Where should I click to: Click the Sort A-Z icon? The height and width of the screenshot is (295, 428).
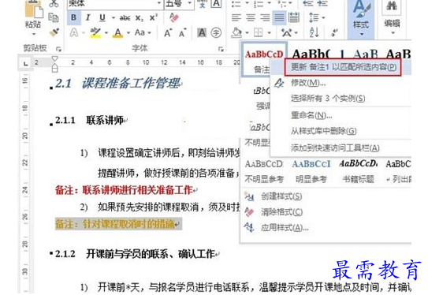(314, 33)
